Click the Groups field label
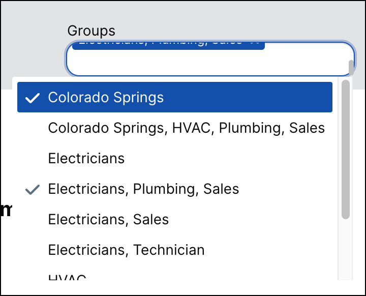Screen dimensions: 366x296 click(x=91, y=31)
